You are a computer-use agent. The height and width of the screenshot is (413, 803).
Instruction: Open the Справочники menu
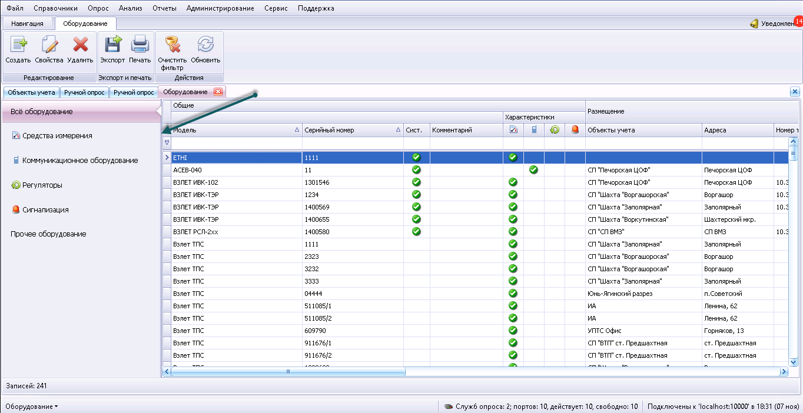click(56, 8)
